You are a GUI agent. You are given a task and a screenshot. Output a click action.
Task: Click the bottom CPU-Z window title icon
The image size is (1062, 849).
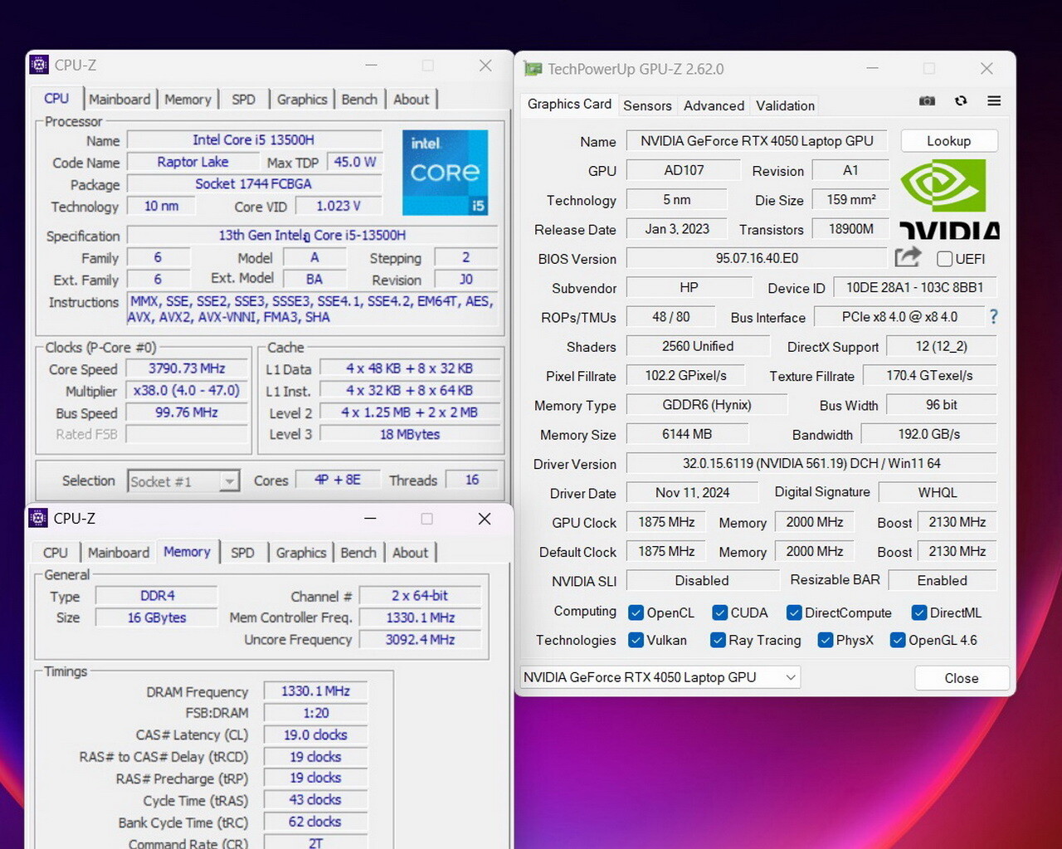pos(38,518)
